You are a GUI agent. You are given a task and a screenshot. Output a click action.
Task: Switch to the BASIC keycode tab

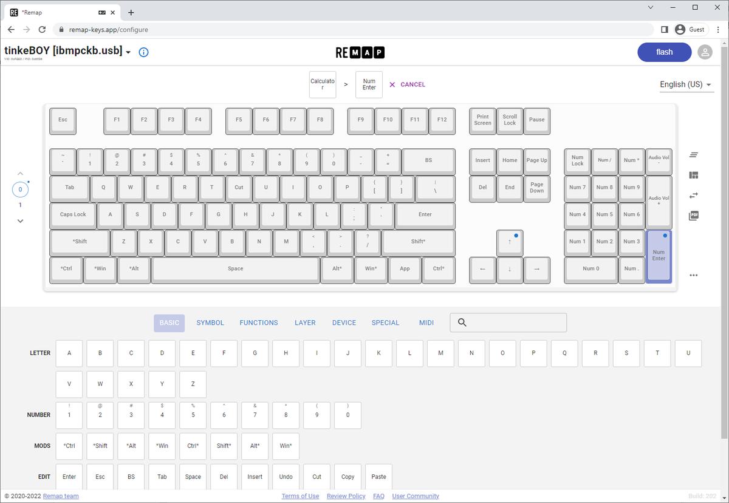(169, 323)
